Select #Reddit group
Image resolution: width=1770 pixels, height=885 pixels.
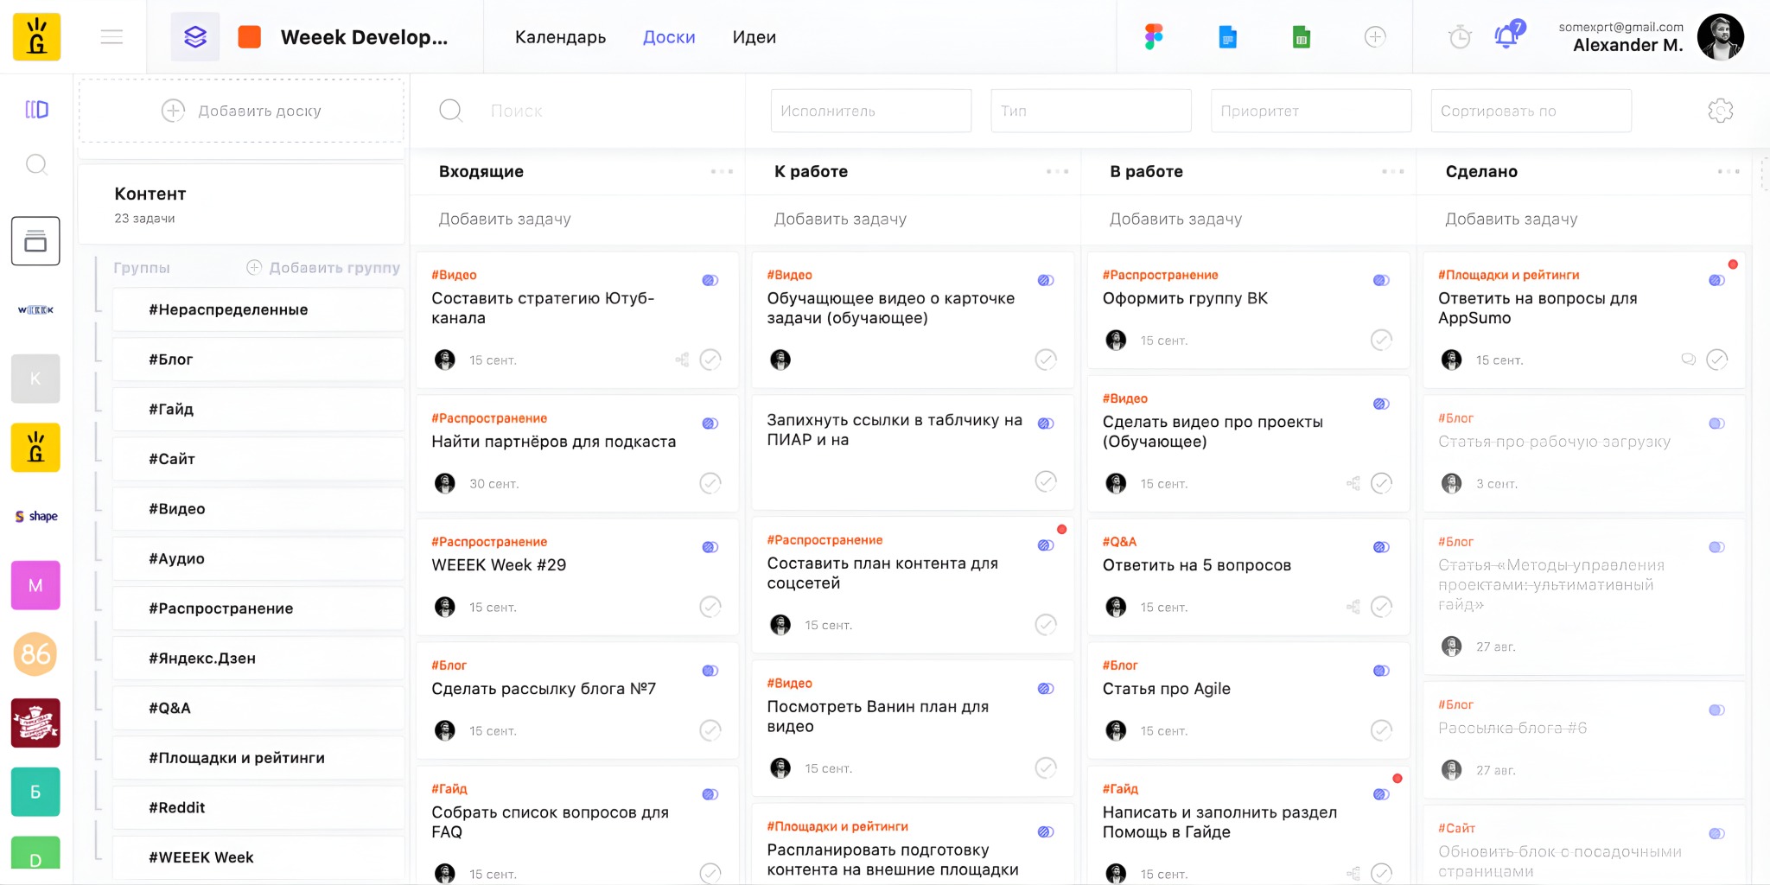[x=258, y=808]
